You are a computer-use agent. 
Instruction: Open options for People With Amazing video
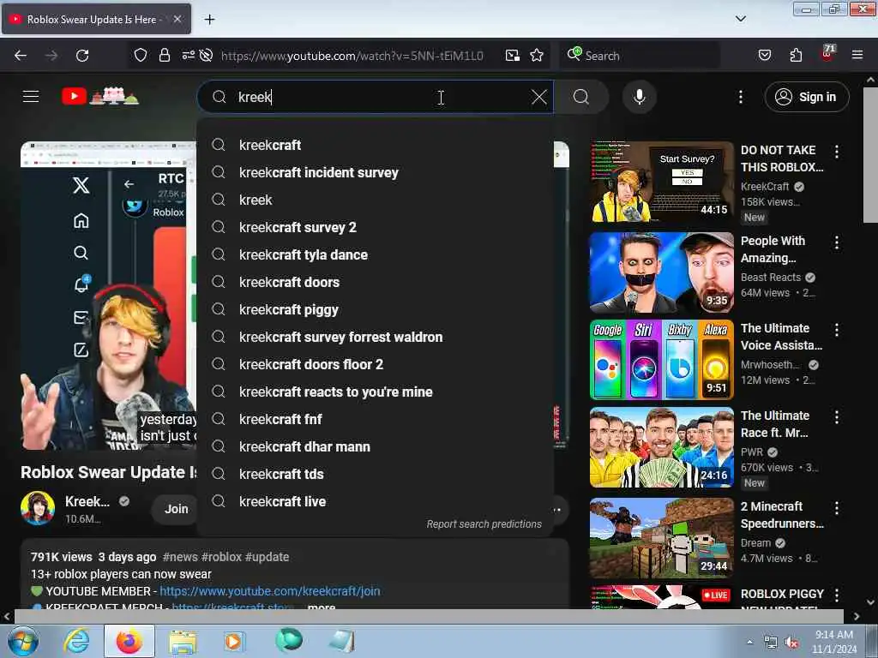click(x=837, y=242)
